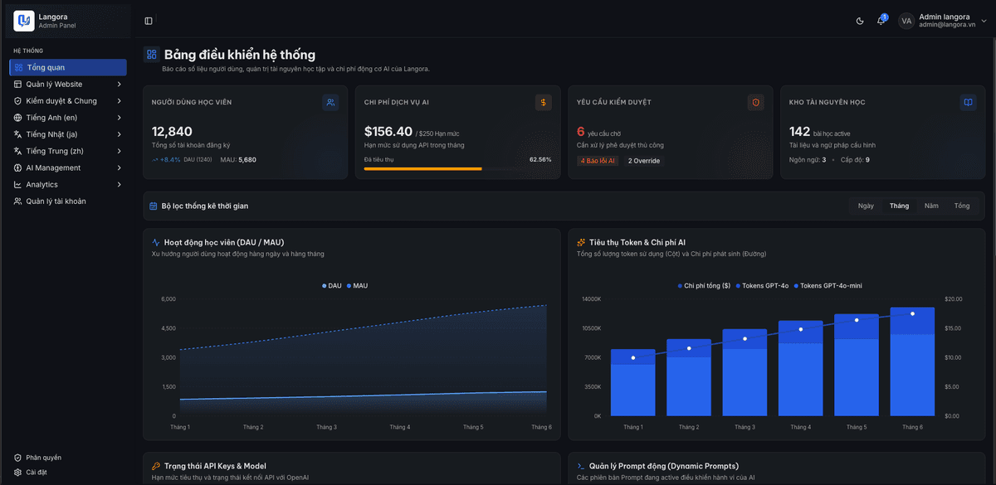
Task: Click the book icon on Kho tài nguyên học card
Action: [968, 102]
